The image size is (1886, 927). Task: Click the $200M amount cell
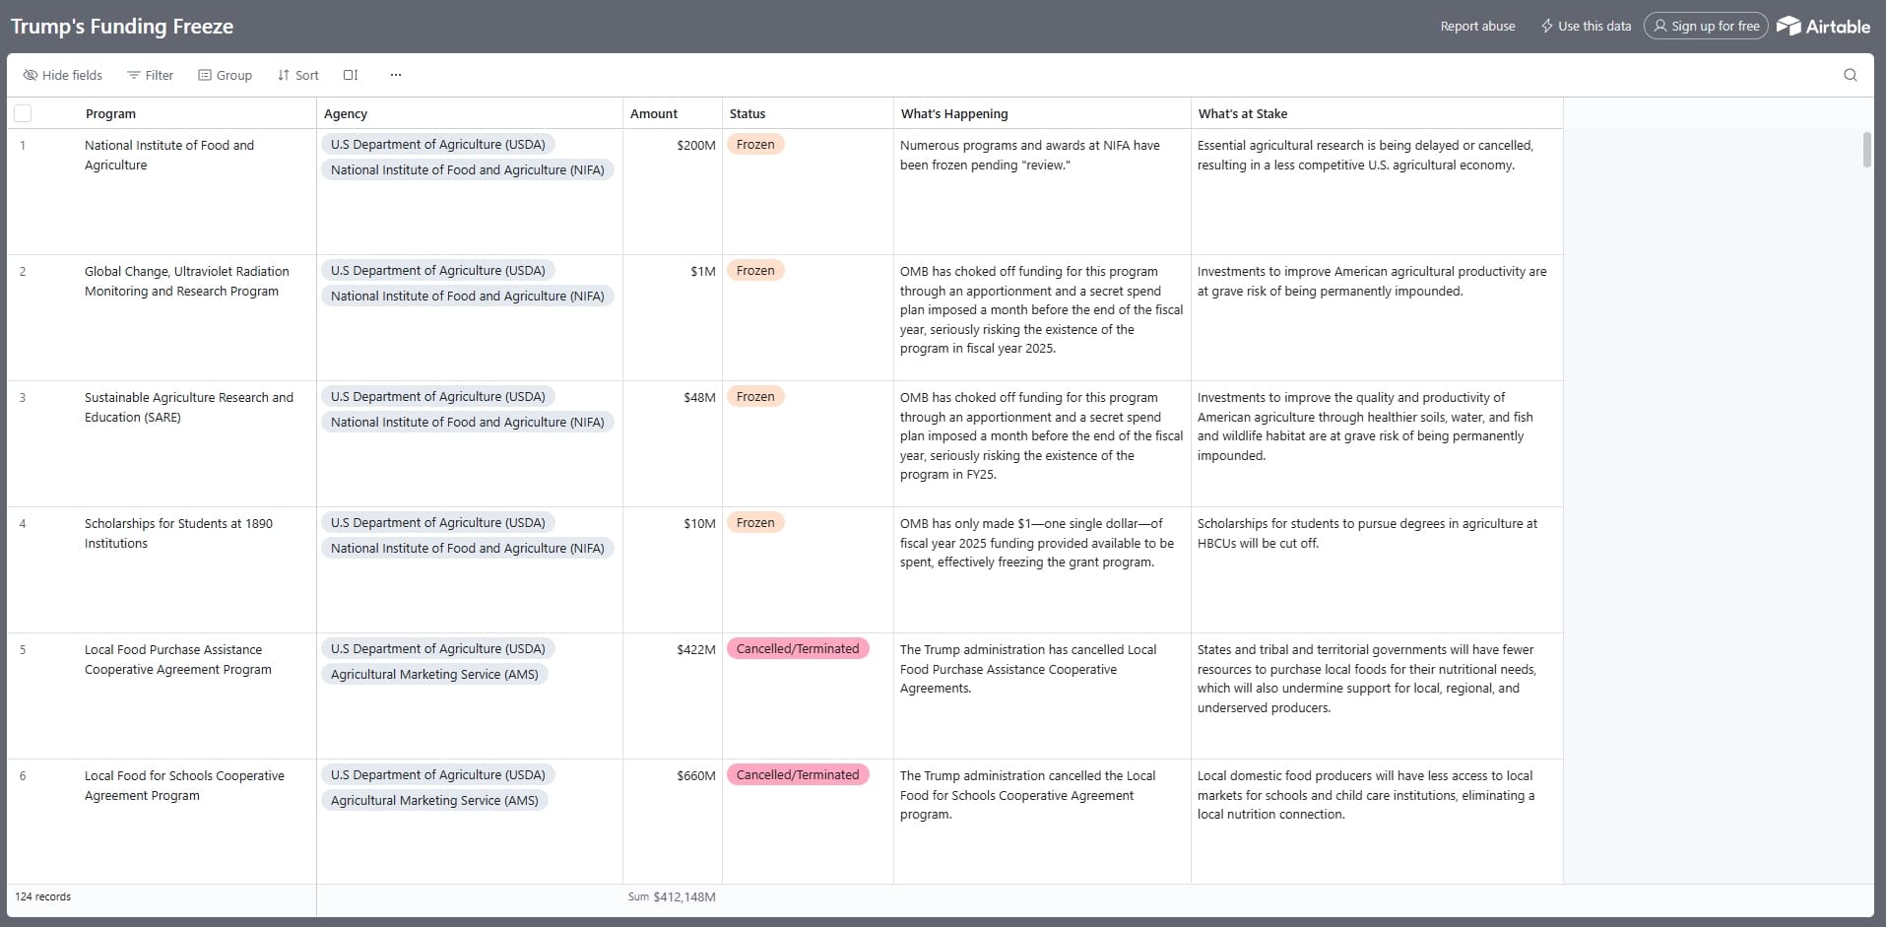(673, 191)
